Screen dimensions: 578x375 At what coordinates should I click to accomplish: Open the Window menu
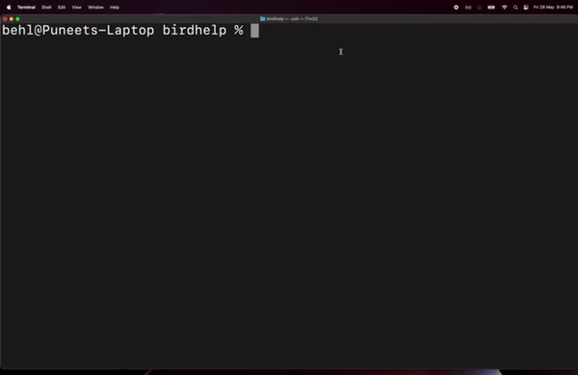pos(95,8)
